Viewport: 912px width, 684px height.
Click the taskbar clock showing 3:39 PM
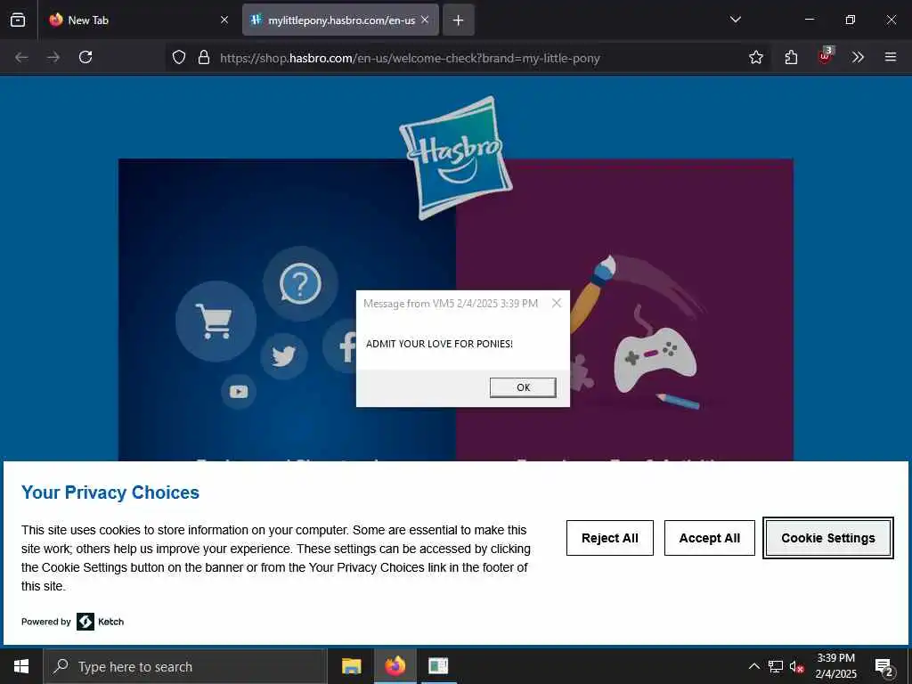point(835,666)
